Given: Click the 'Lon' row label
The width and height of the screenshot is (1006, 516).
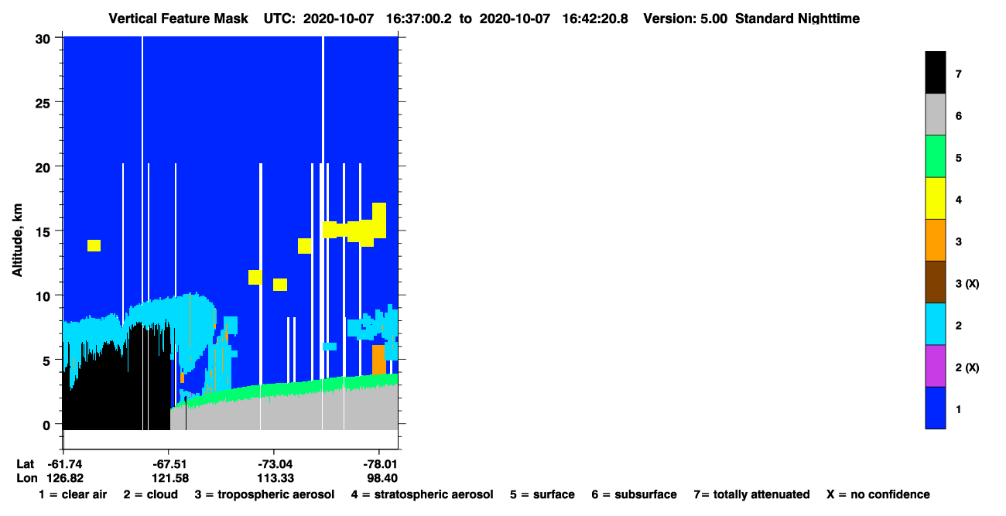Looking at the screenshot, I should coord(26,478).
